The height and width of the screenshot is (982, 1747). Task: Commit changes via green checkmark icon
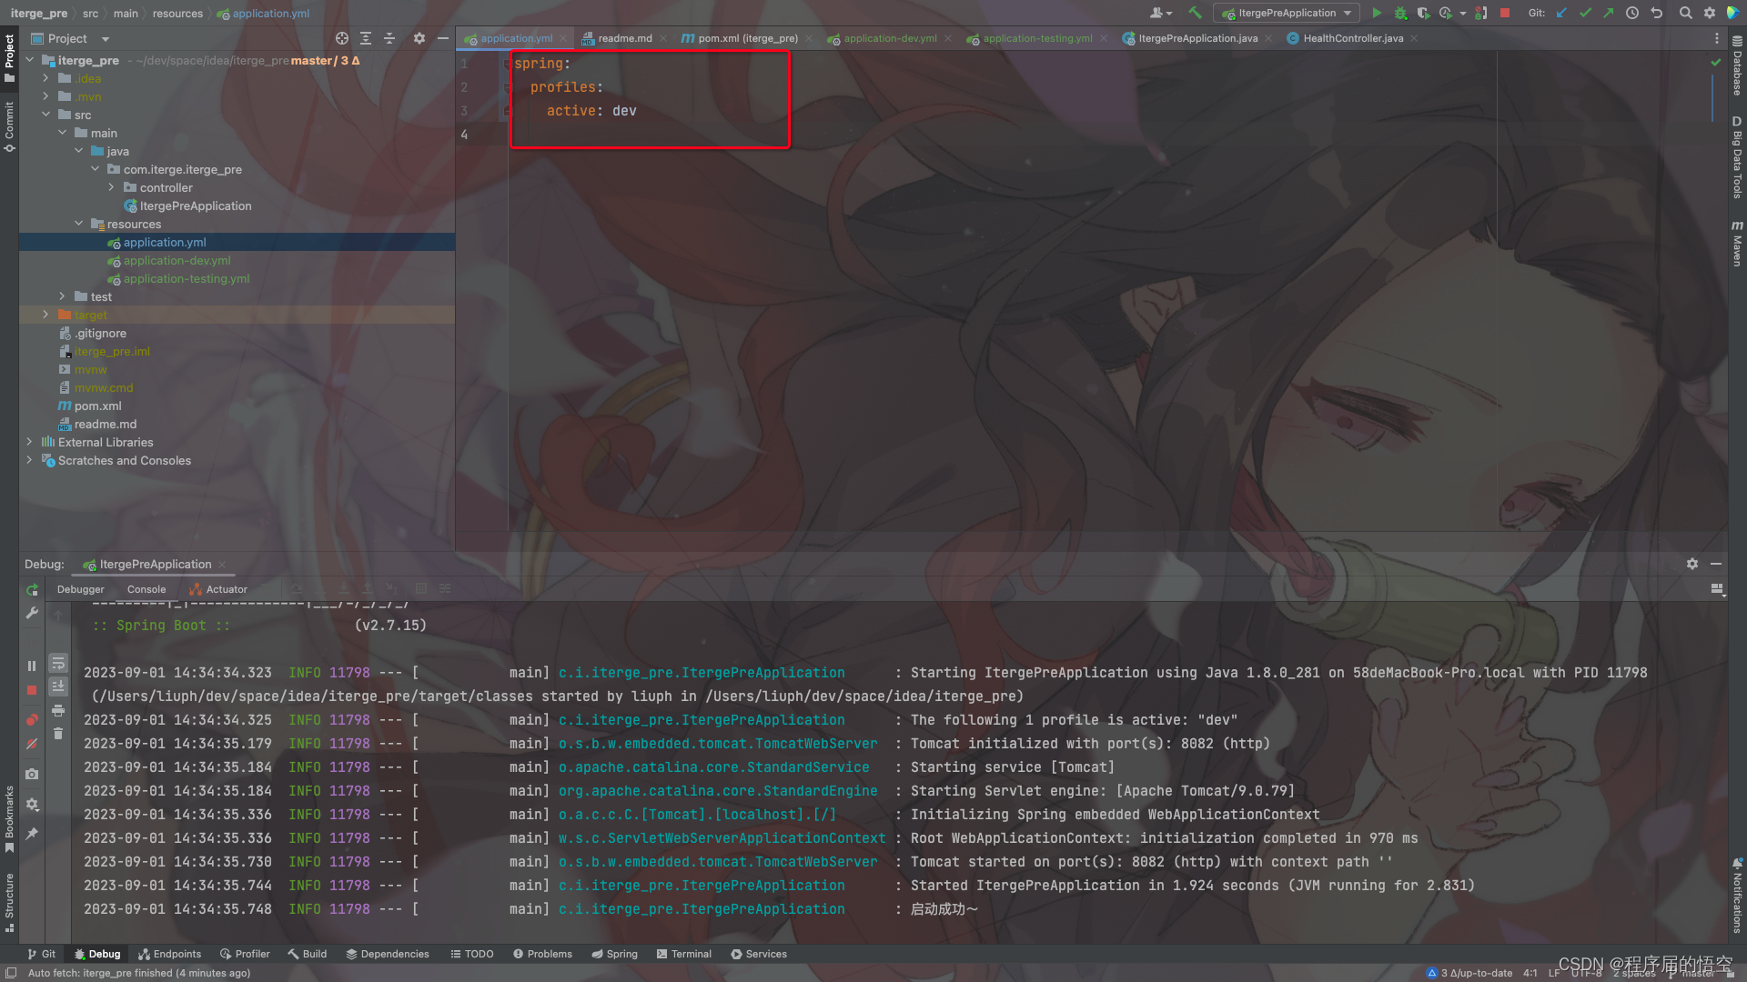1585,13
